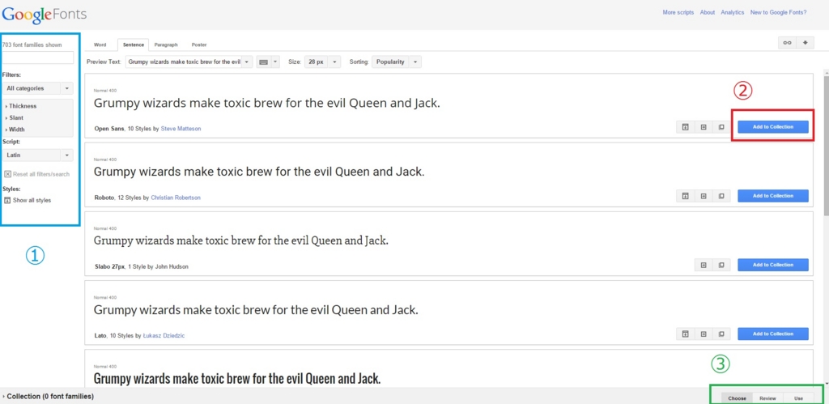Open the keyboard options dropdown arrow

[275, 62]
